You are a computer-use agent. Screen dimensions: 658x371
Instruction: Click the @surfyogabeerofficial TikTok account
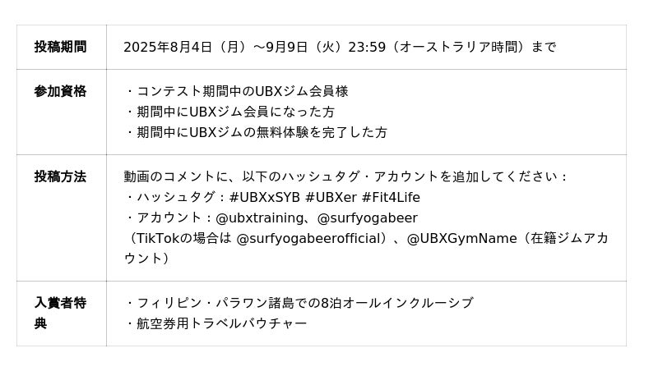tap(311, 239)
